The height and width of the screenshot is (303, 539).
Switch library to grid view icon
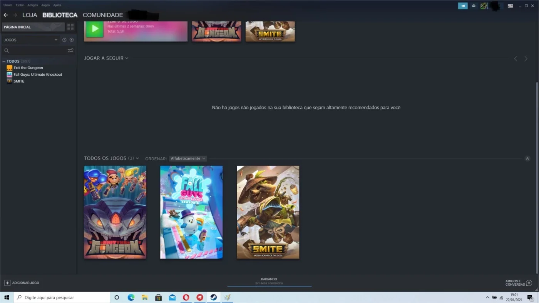click(x=70, y=27)
